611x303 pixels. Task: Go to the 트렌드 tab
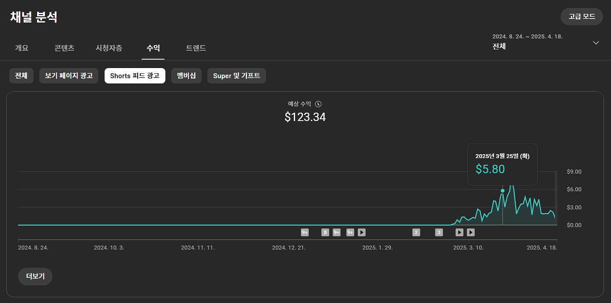pyautogui.click(x=196, y=48)
